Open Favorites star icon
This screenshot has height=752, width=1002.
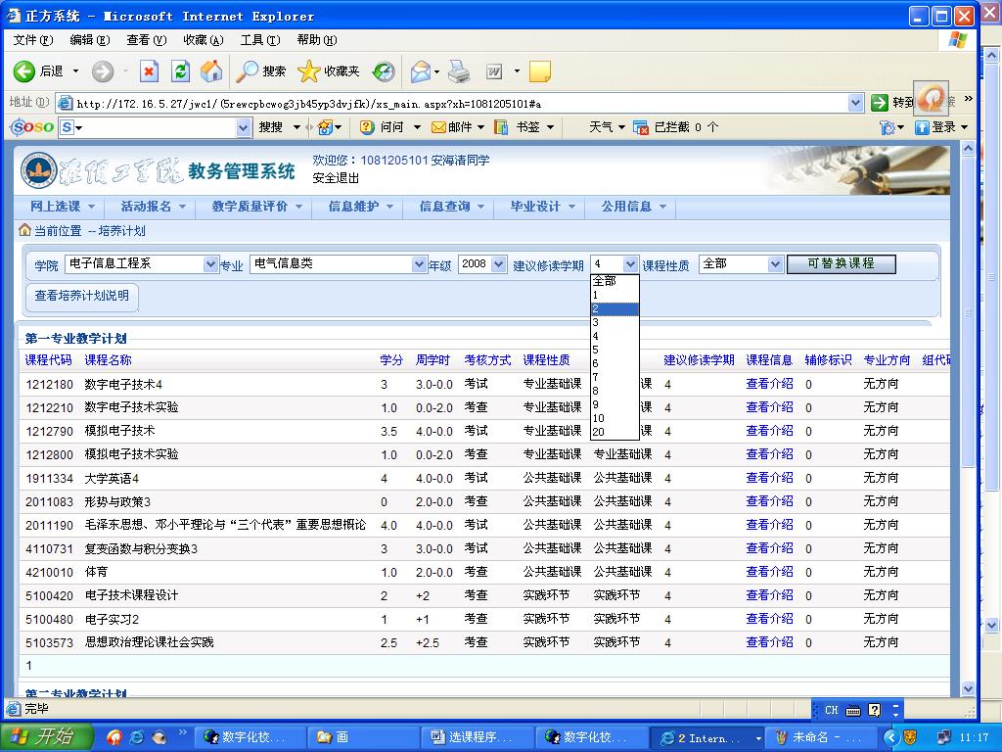[309, 70]
